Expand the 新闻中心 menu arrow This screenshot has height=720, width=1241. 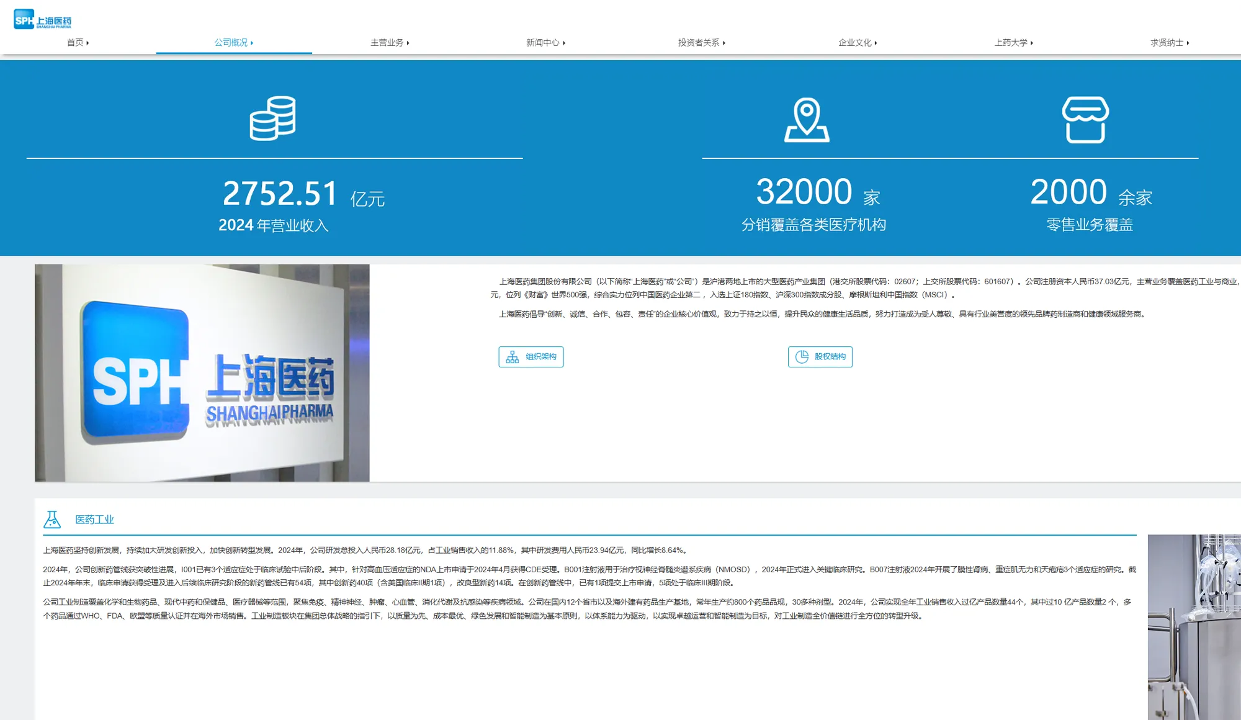point(564,43)
